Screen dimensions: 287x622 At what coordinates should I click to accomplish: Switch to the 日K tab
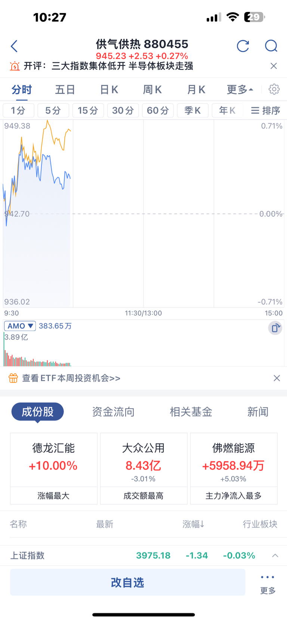pos(109,90)
